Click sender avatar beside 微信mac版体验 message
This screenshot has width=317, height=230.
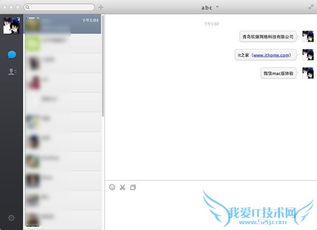[308, 73]
